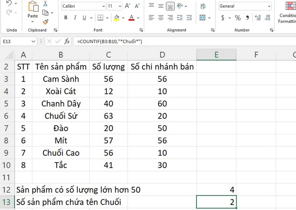Image resolution: width=296 pixels, height=210 pixels.
Task: Open the font size 11 dropdown
Action: tap(120, 6)
